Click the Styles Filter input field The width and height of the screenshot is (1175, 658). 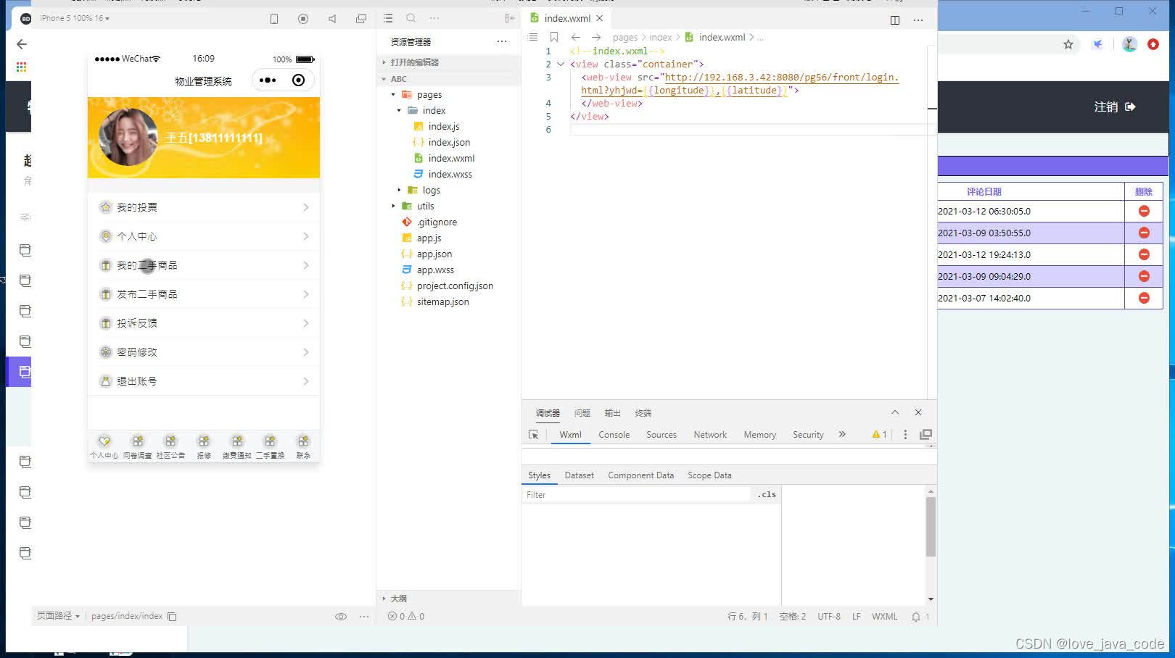point(638,495)
